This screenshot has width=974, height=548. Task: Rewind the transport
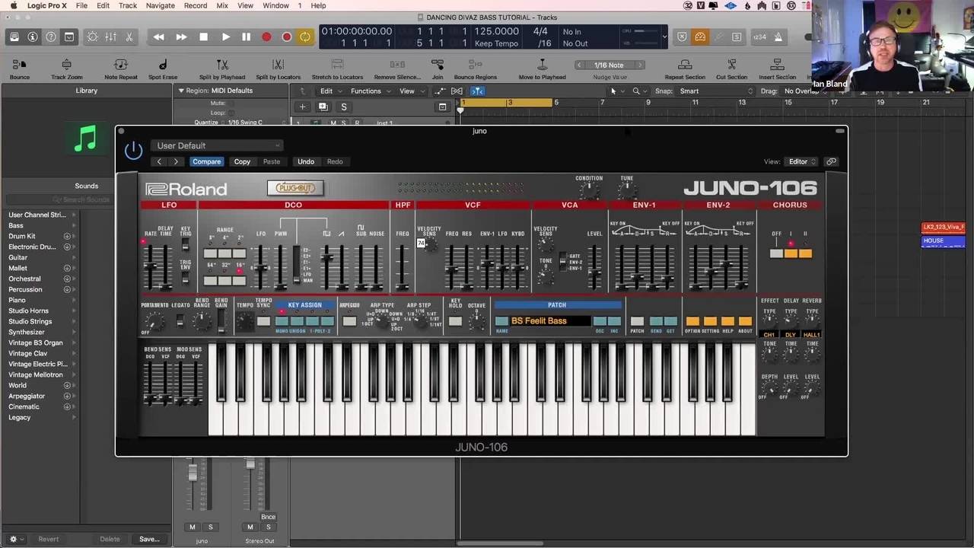(158, 37)
